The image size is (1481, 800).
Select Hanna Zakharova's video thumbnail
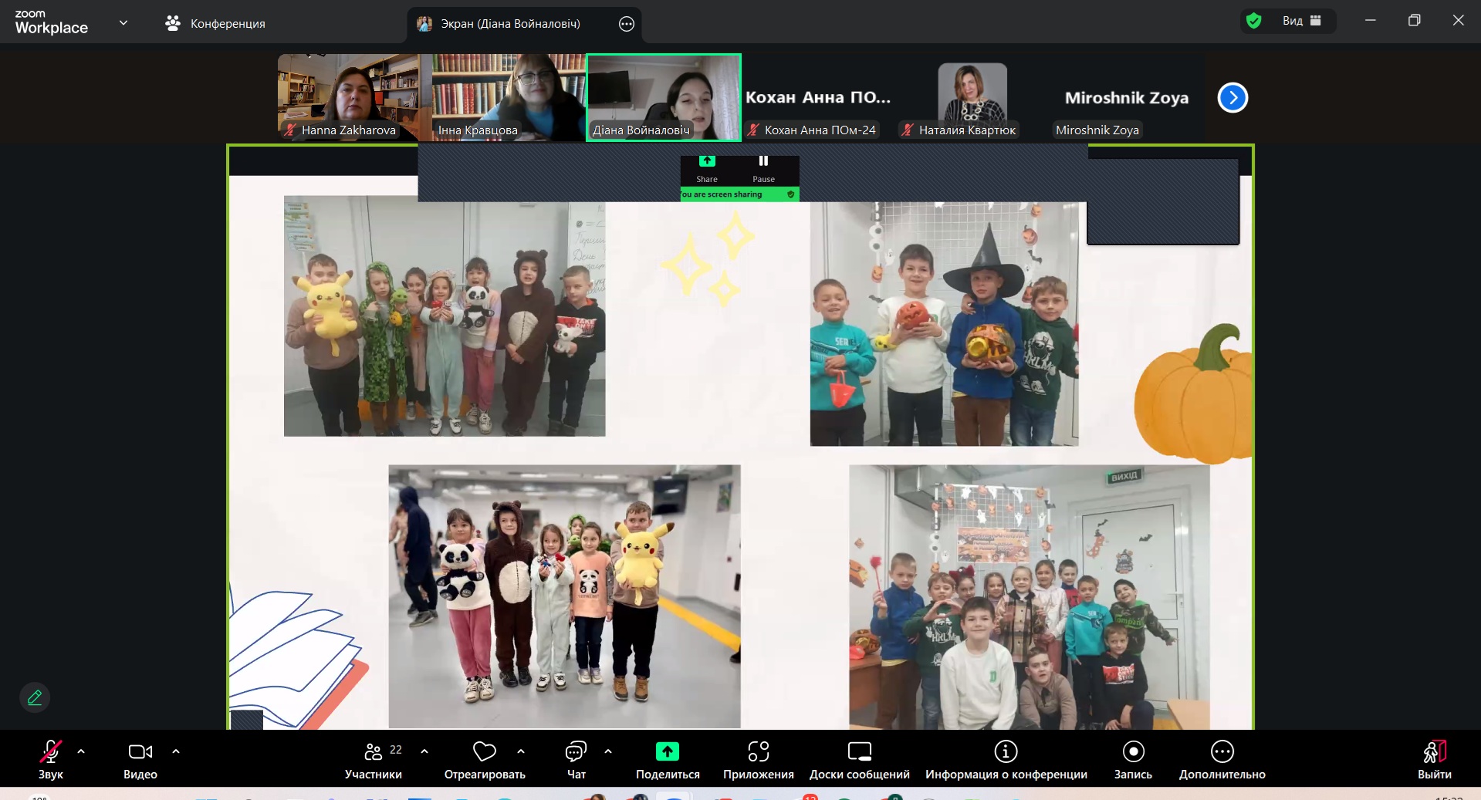349,97
